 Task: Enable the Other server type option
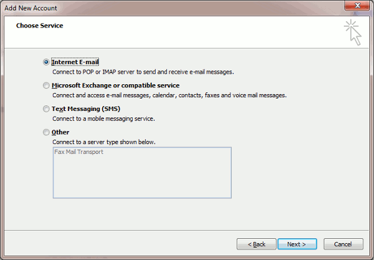46,132
